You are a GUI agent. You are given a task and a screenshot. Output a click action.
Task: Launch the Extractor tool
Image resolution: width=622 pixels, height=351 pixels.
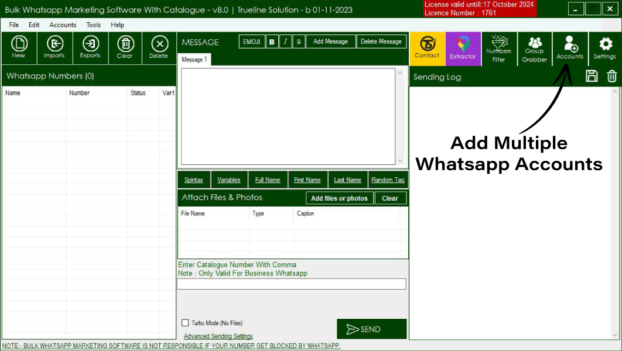coord(463,49)
